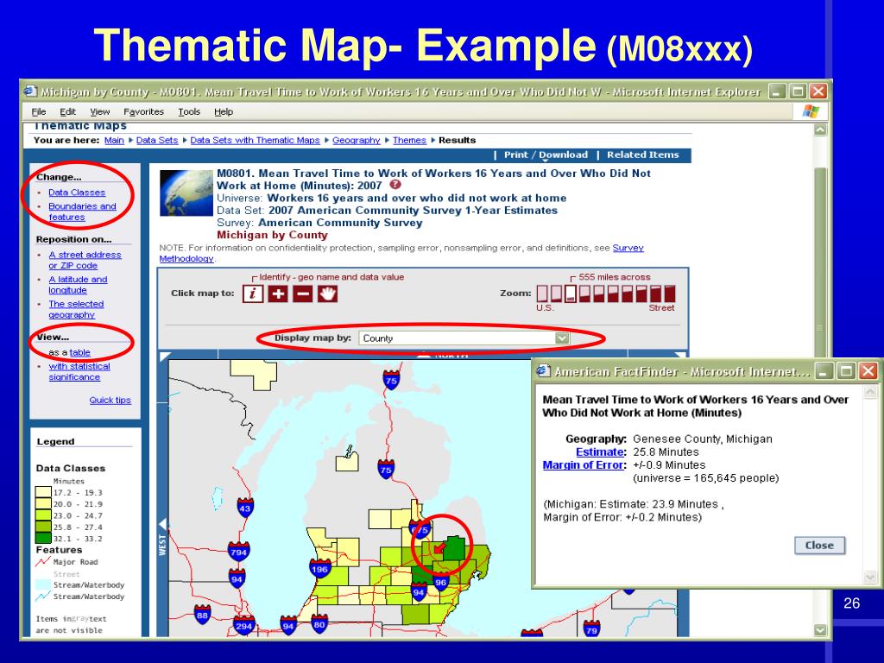Reposition on a latitude and longitude
The width and height of the screenshot is (884, 663).
78,285
